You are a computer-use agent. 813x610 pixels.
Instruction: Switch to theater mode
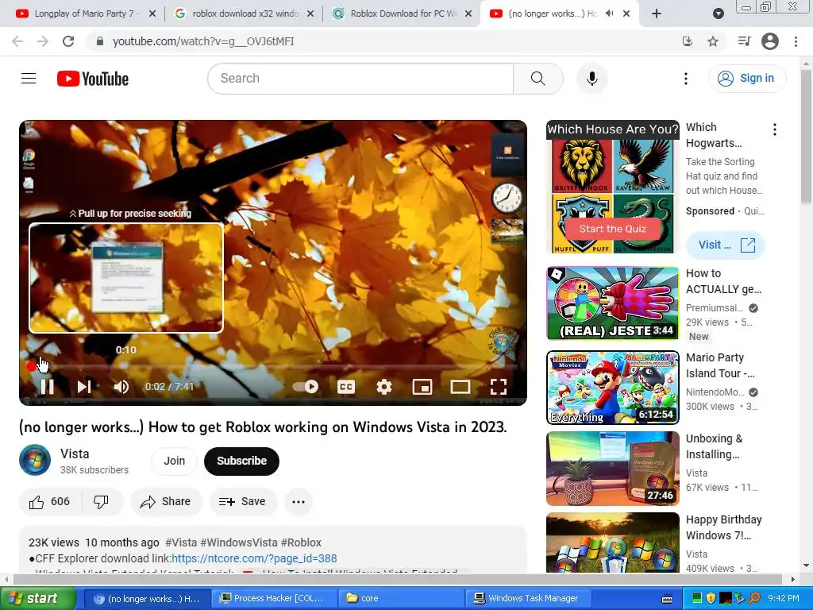pos(460,387)
